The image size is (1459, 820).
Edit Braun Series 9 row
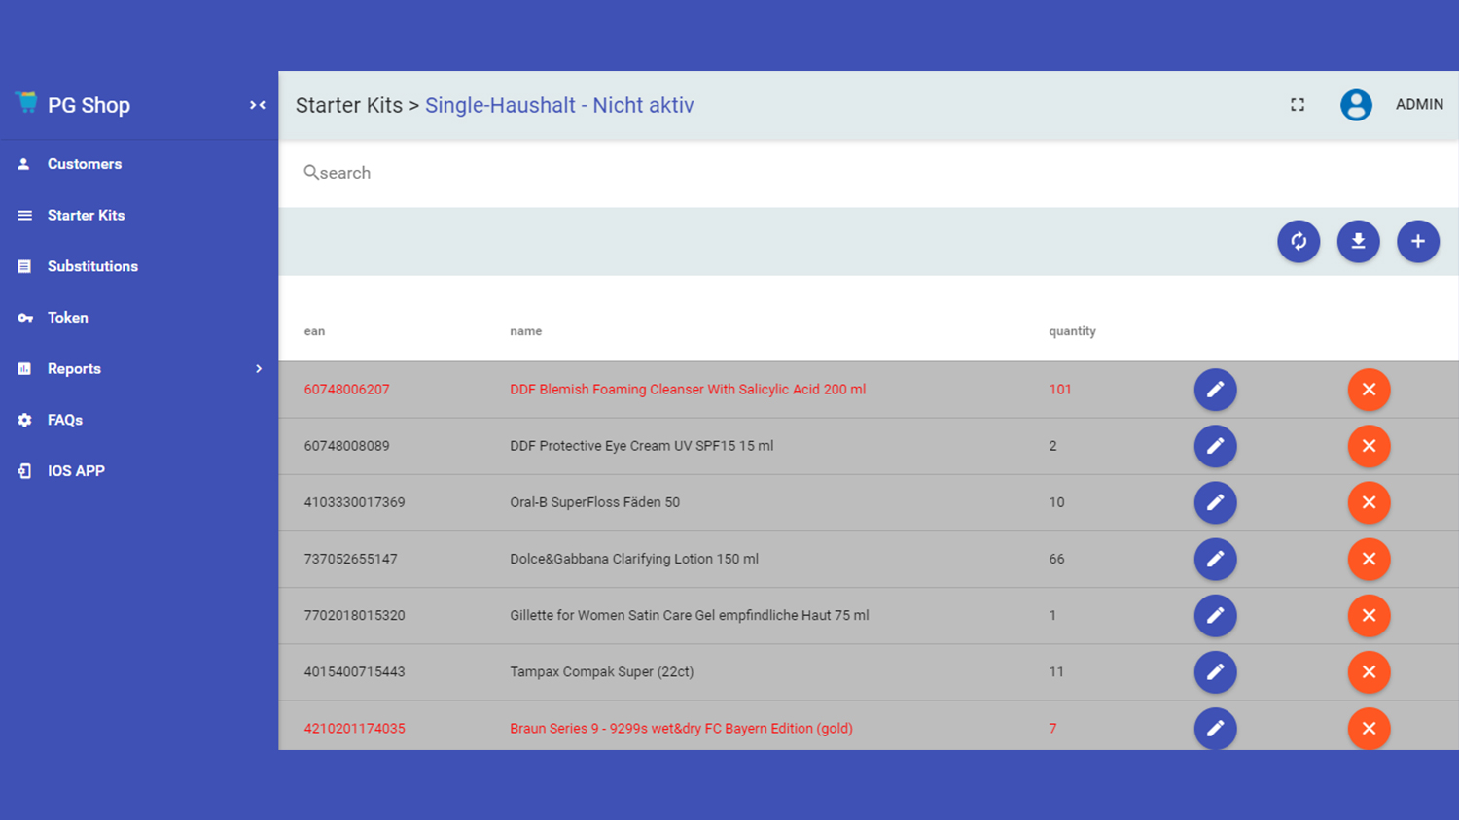click(1215, 728)
